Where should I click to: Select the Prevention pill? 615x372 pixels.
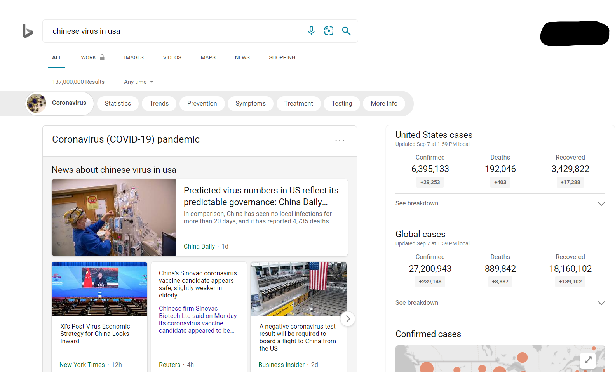pyautogui.click(x=202, y=104)
